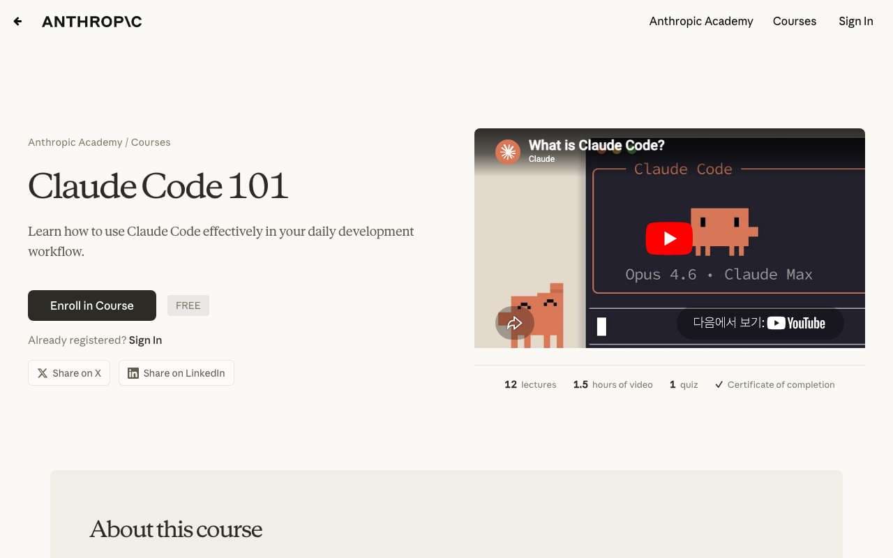
Task: Open Anthropic Academy nav link
Action: [x=701, y=21]
